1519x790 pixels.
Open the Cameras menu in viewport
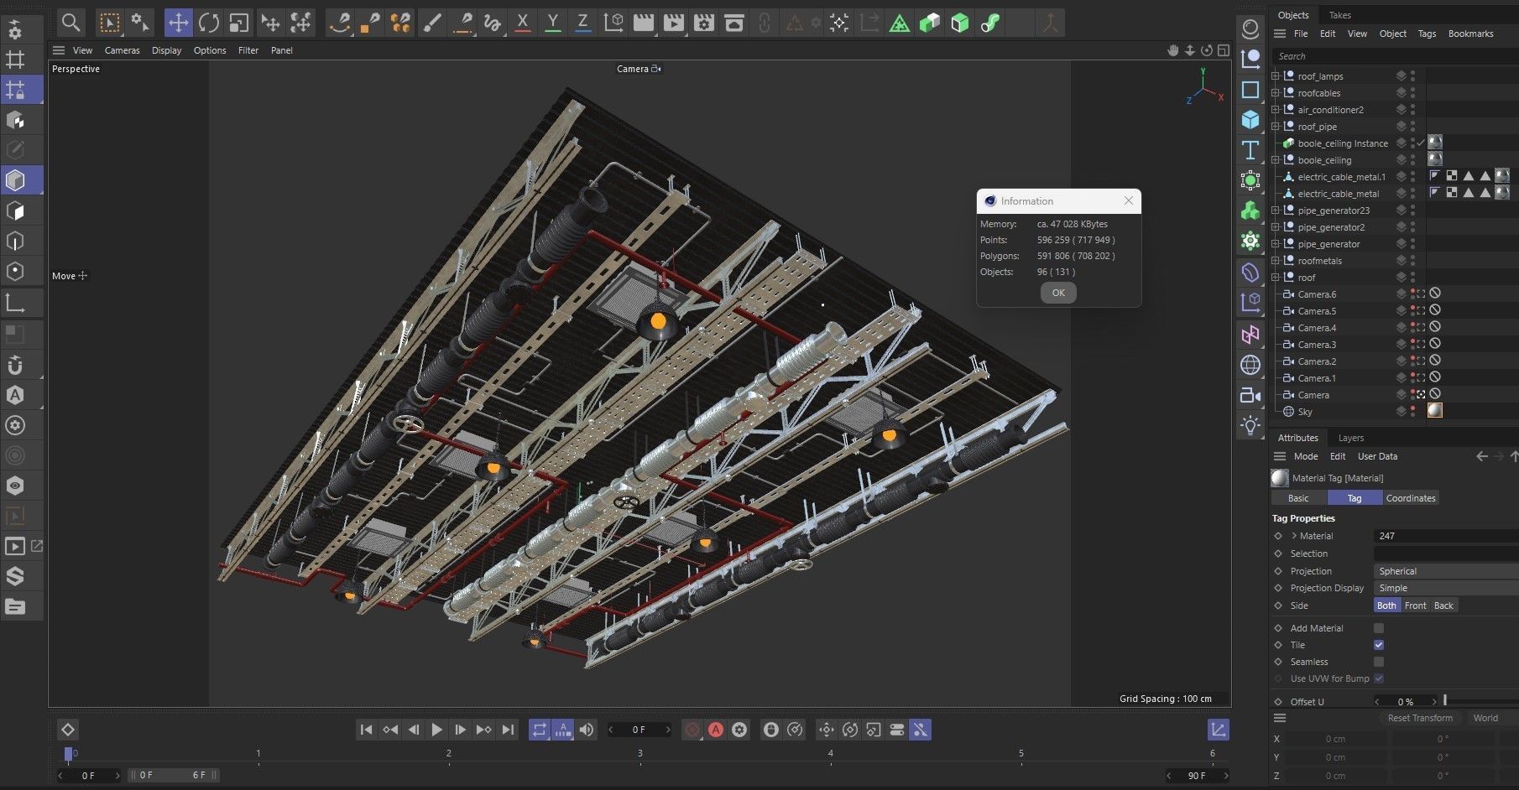point(122,50)
